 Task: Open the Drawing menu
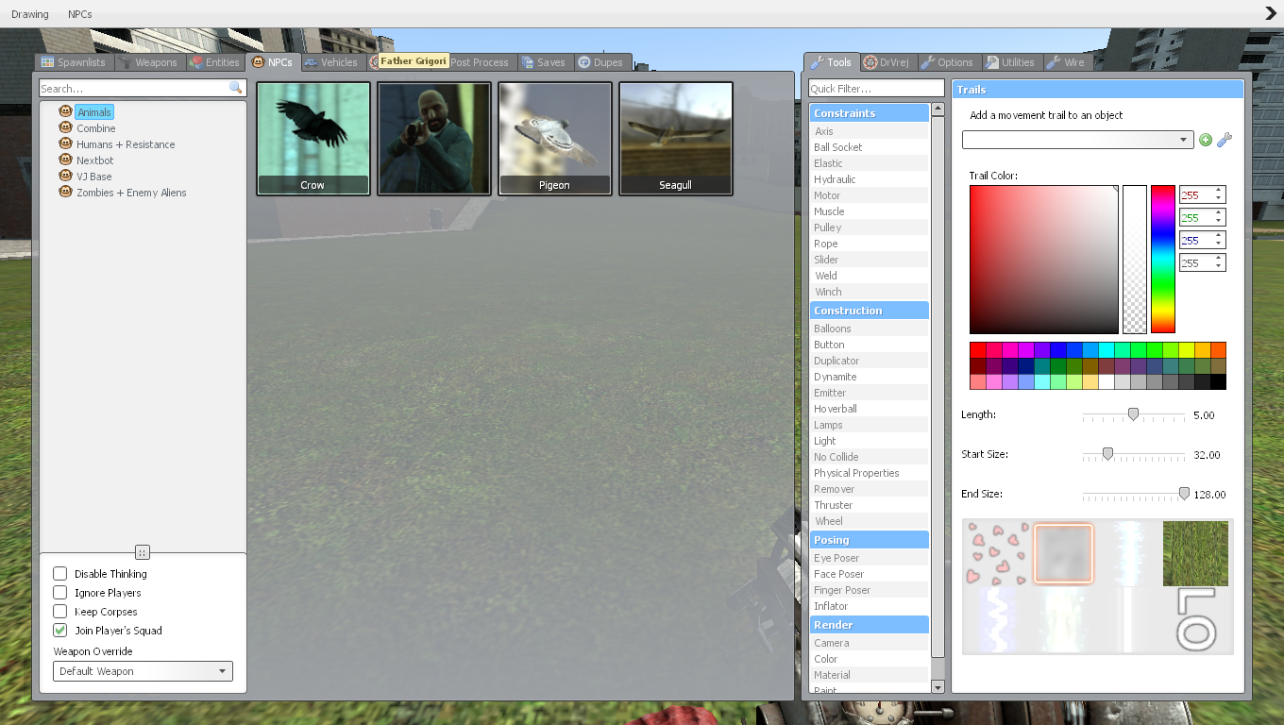[30, 14]
